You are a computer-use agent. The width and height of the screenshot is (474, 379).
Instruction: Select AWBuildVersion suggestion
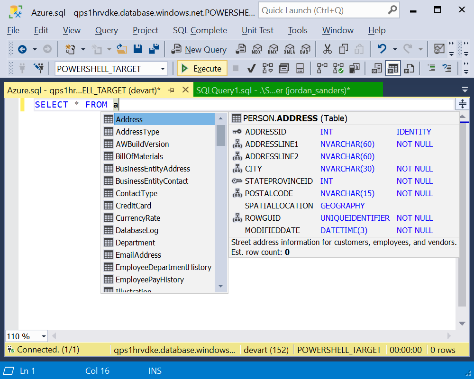click(159, 144)
